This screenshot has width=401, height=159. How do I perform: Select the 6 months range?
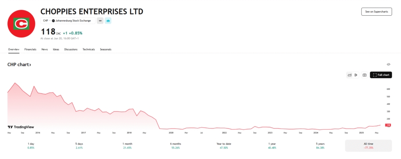(x=175, y=146)
